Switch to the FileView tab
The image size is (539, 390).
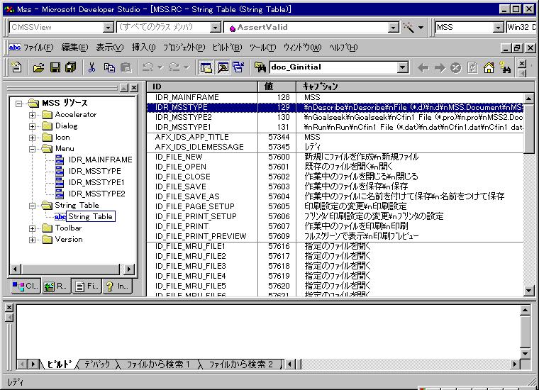click(87, 286)
